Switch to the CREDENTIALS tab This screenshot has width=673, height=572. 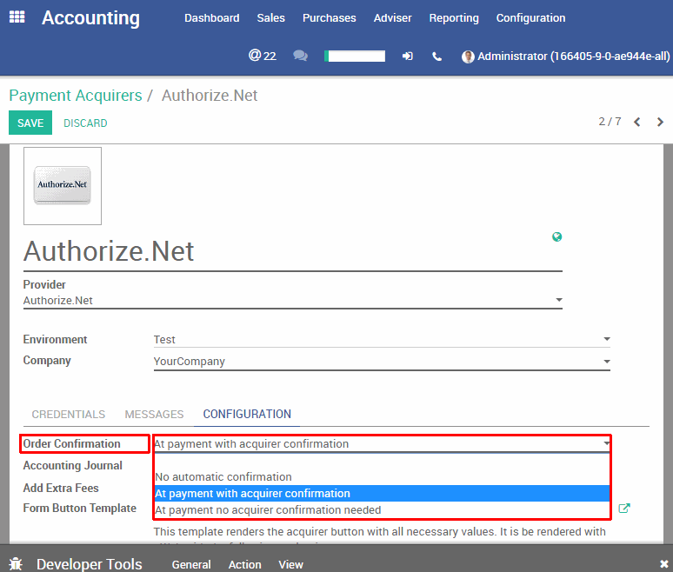pos(68,414)
